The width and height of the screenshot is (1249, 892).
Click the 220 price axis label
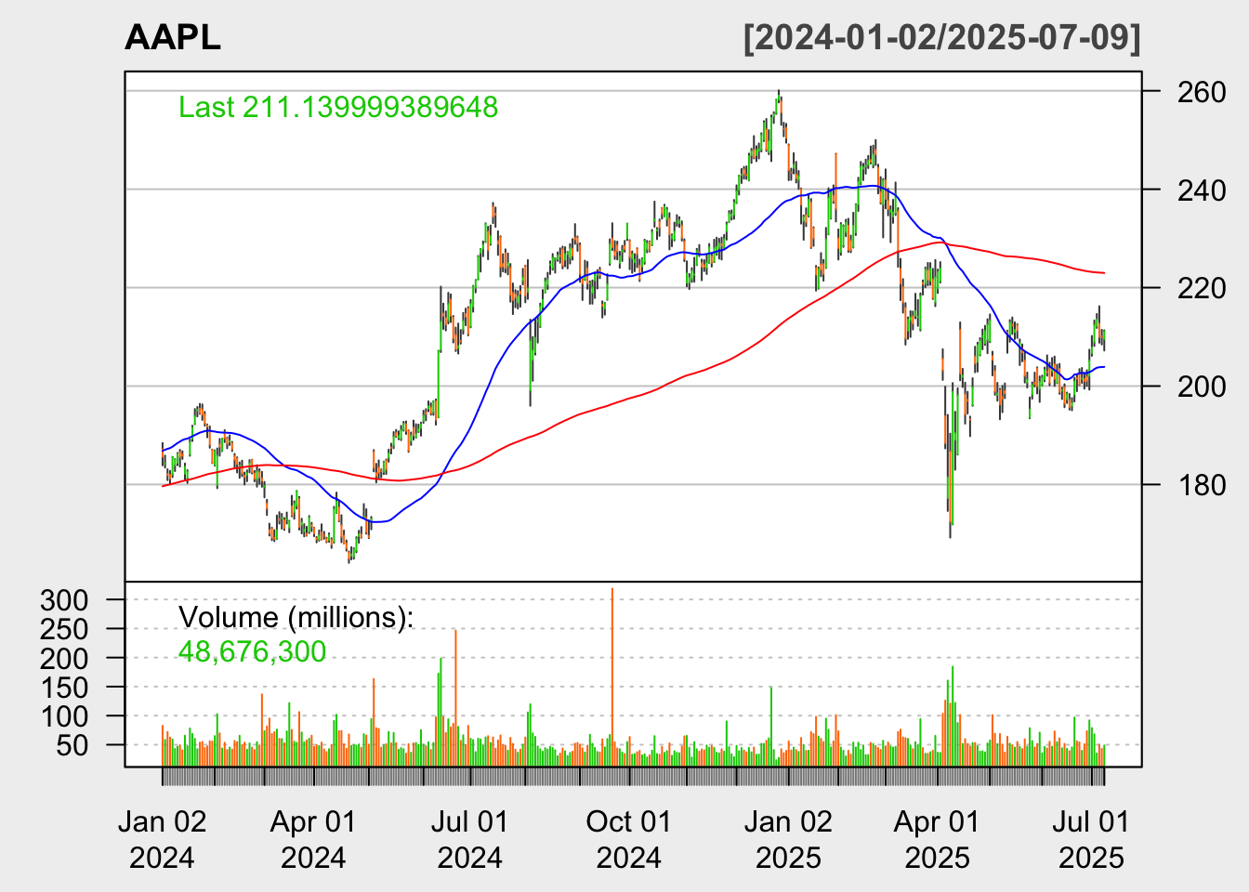[1202, 288]
